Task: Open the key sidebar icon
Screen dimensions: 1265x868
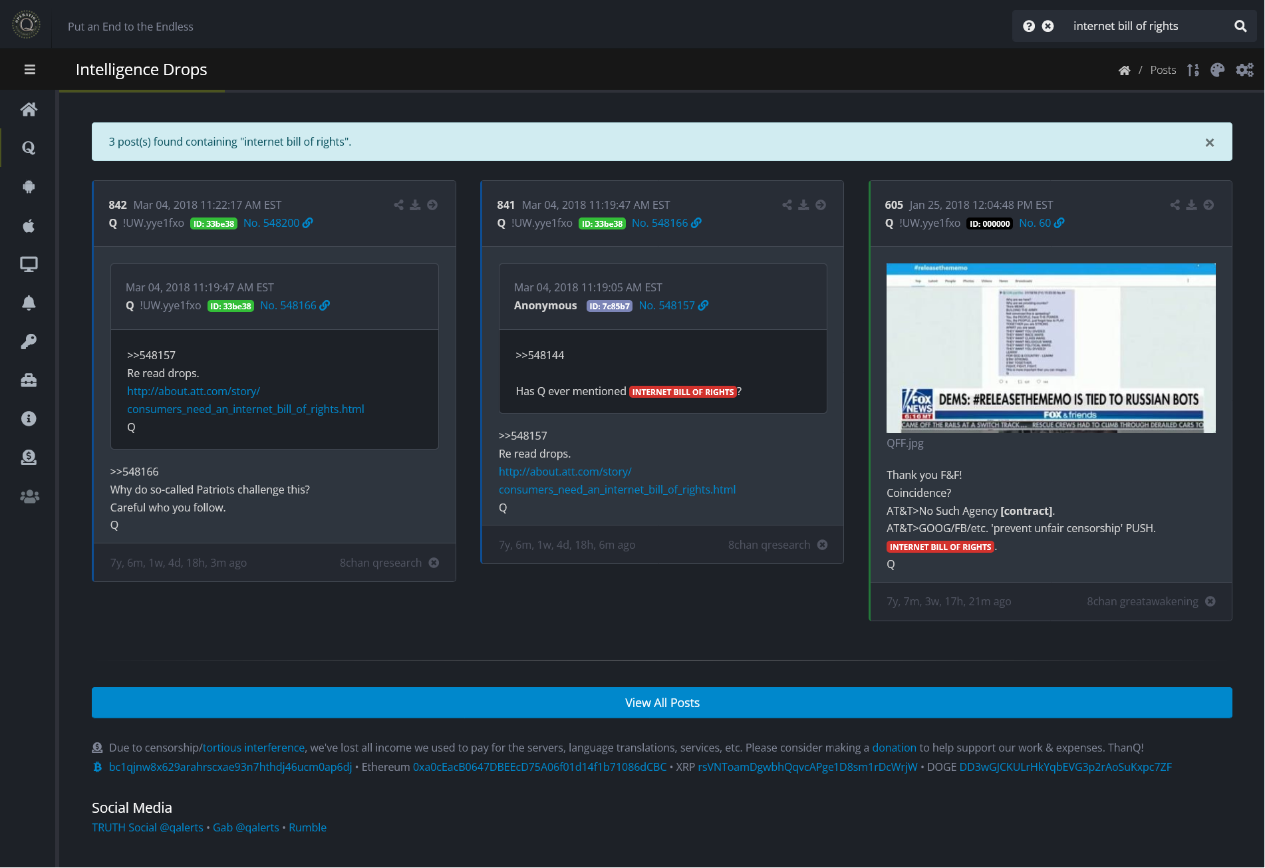Action: 29,341
